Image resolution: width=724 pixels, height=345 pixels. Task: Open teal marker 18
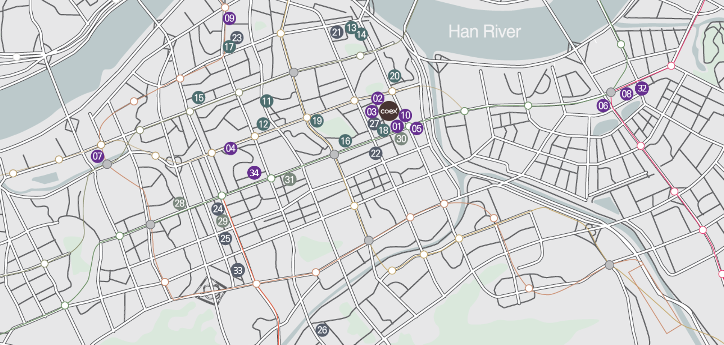[x=384, y=130]
